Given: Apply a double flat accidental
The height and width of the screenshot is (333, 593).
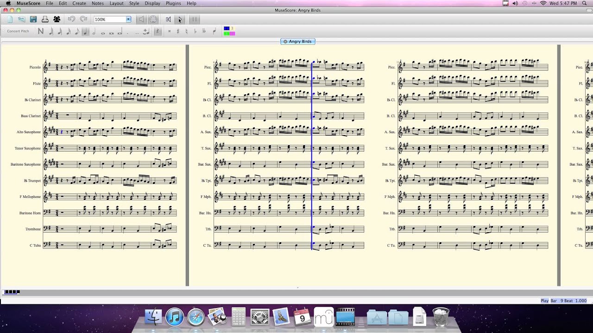Looking at the screenshot, I should pos(204,31).
